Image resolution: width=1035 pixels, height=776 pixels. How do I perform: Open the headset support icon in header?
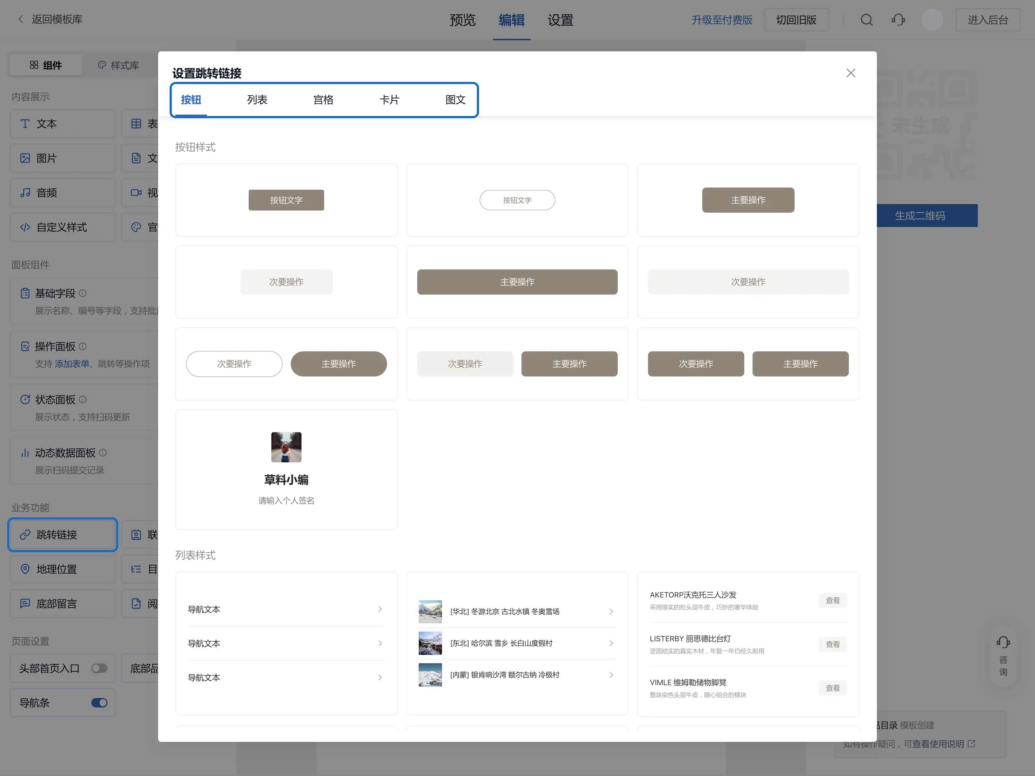(x=898, y=20)
